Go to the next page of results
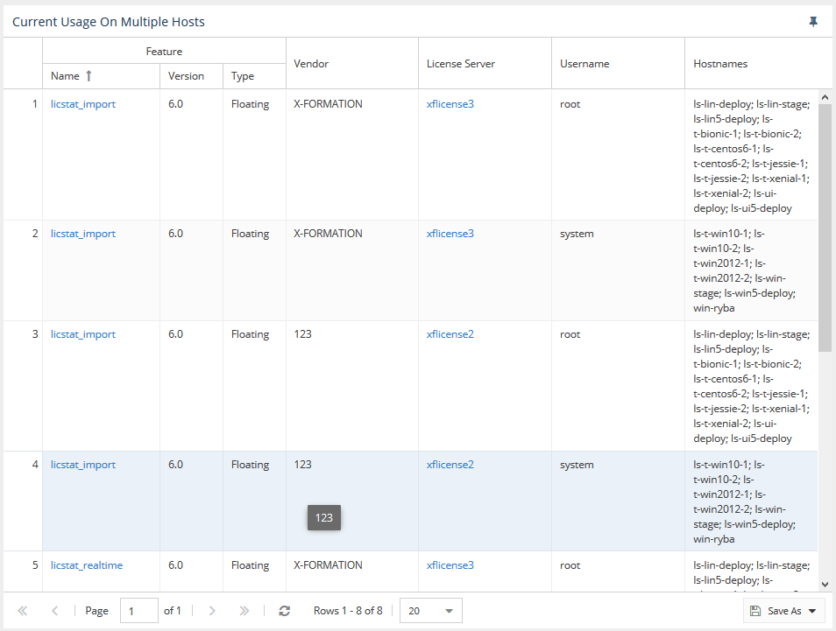Image resolution: width=836 pixels, height=631 pixels. (212, 611)
